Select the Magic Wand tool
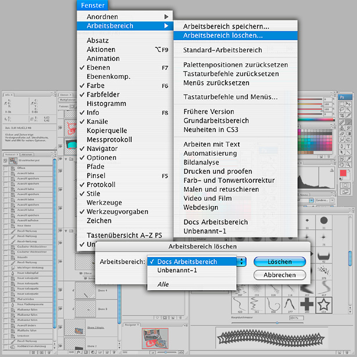357x357 pixels. [x=348, y=110]
